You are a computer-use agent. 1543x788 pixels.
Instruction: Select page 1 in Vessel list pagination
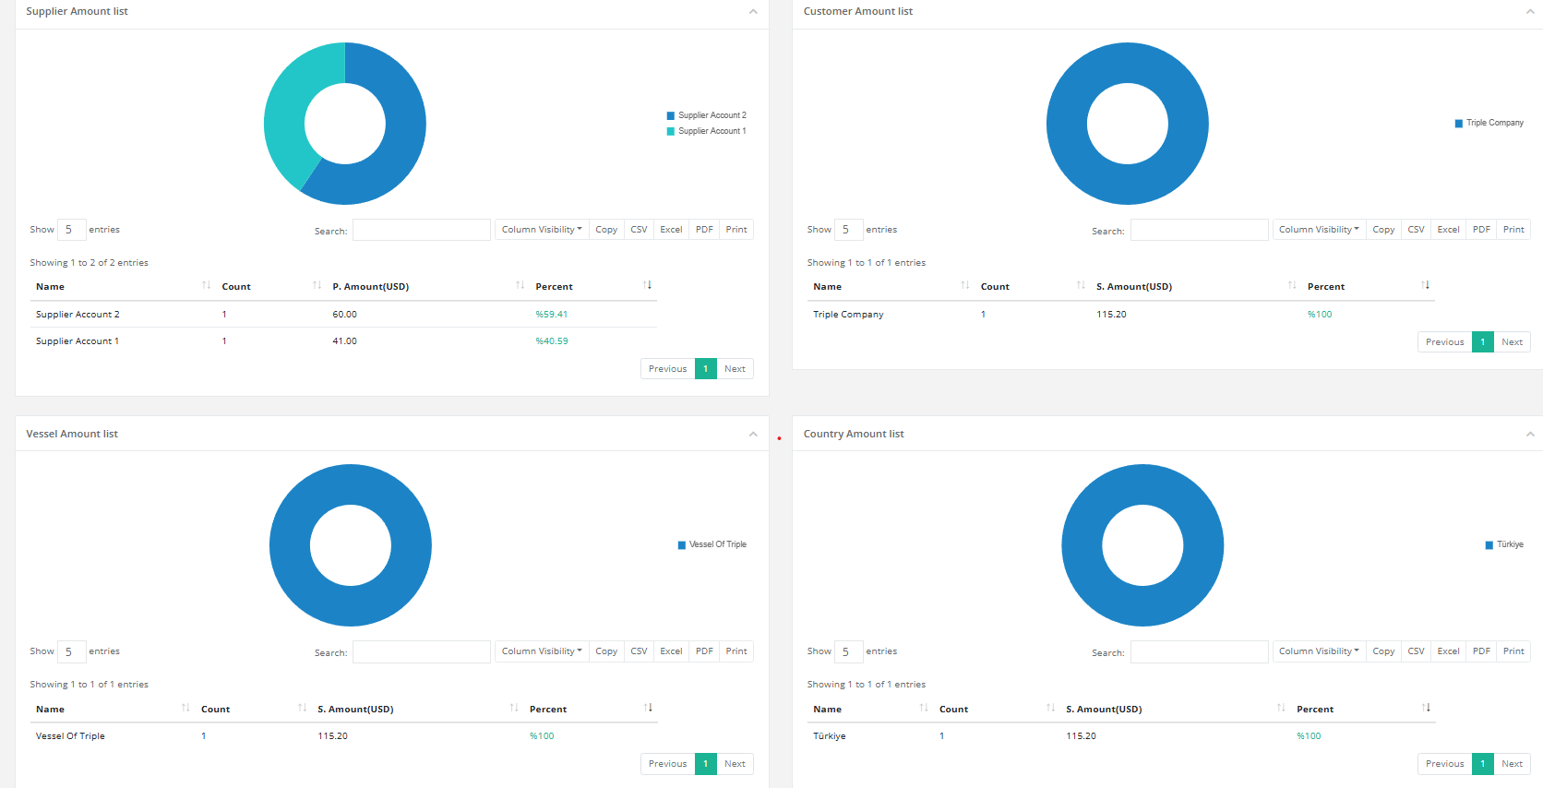[x=706, y=764]
